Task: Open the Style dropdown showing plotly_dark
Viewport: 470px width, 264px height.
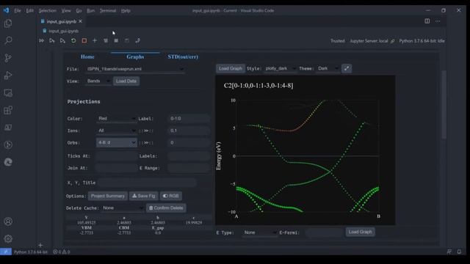Action: pyautogui.click(x=280, y=68)
